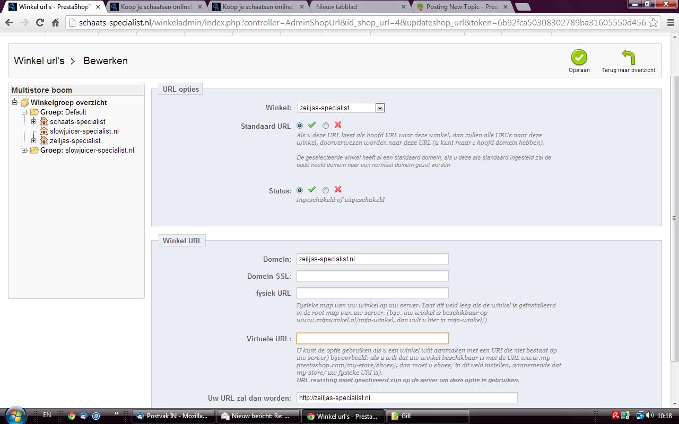Click the green checkmark beside Status
This screenshot has height=424, width=679.
tap(312, 190)
